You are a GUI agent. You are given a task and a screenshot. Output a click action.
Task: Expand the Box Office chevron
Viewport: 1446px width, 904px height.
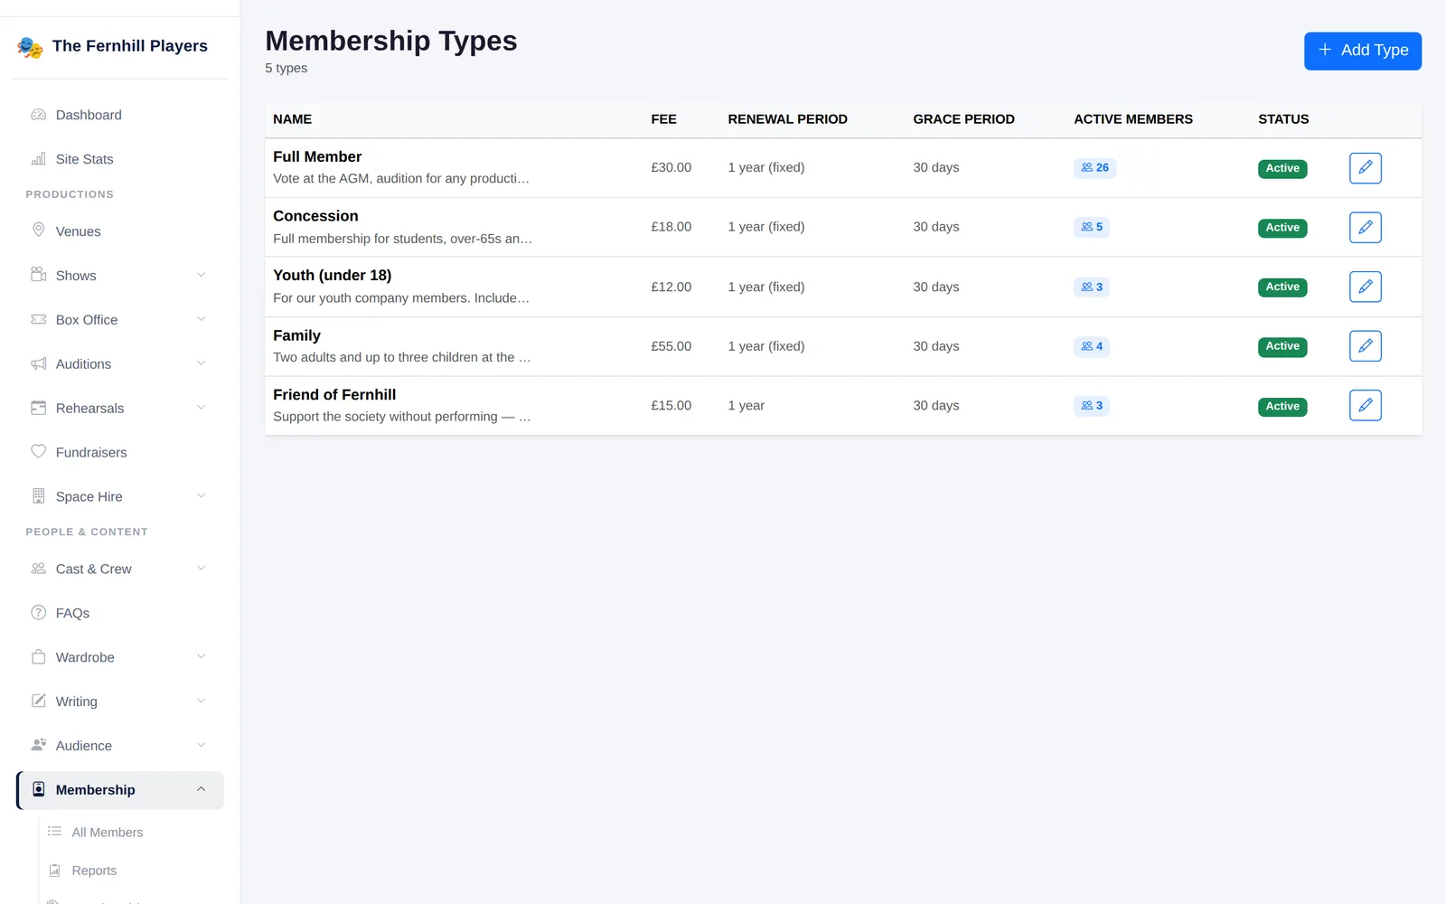pyautogui.click(x=202, y=319)
